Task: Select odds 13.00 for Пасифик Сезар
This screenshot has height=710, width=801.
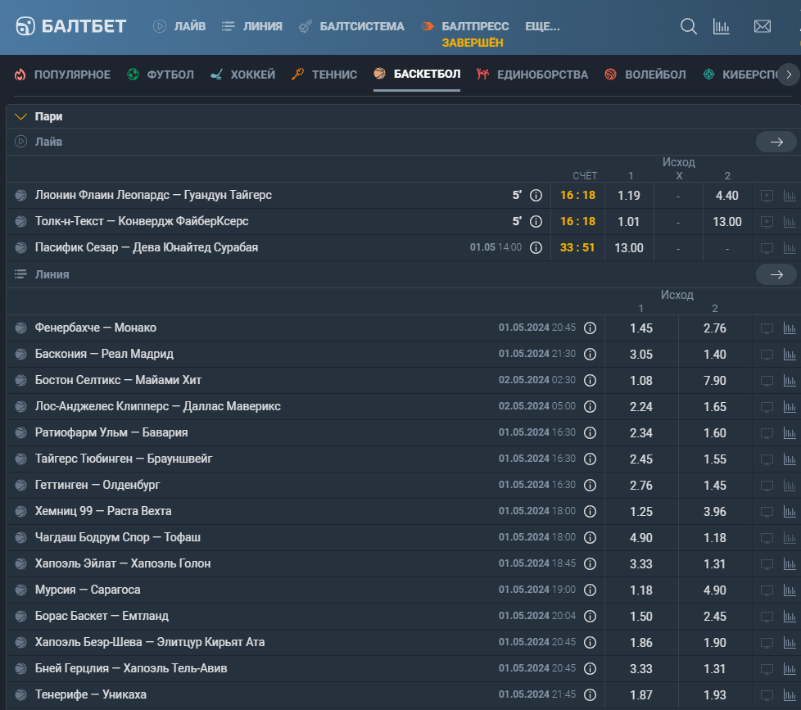Action: pos(629,248)
